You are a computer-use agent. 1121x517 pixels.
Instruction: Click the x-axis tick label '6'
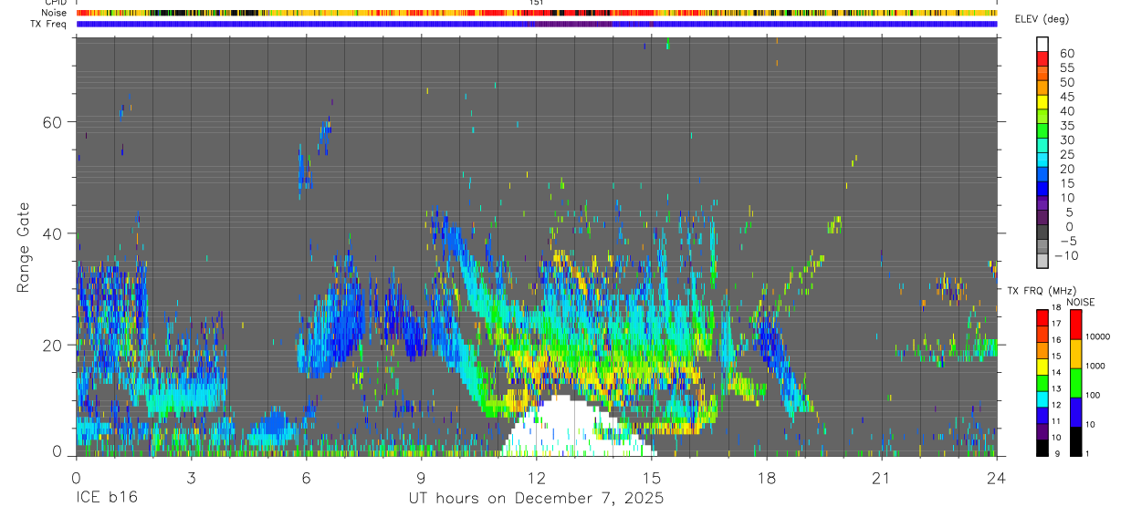[x=306, y=477]
